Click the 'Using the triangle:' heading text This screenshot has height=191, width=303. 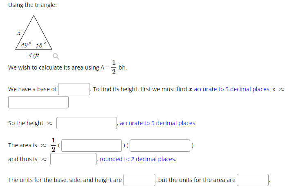32,5
